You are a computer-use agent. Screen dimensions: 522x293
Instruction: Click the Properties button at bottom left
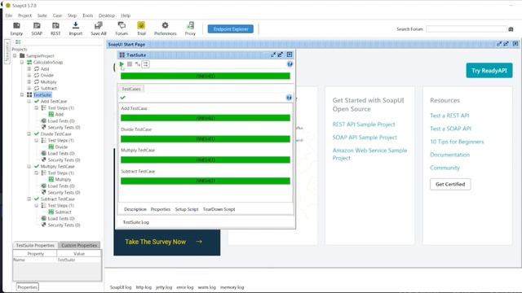coord(27,287)
